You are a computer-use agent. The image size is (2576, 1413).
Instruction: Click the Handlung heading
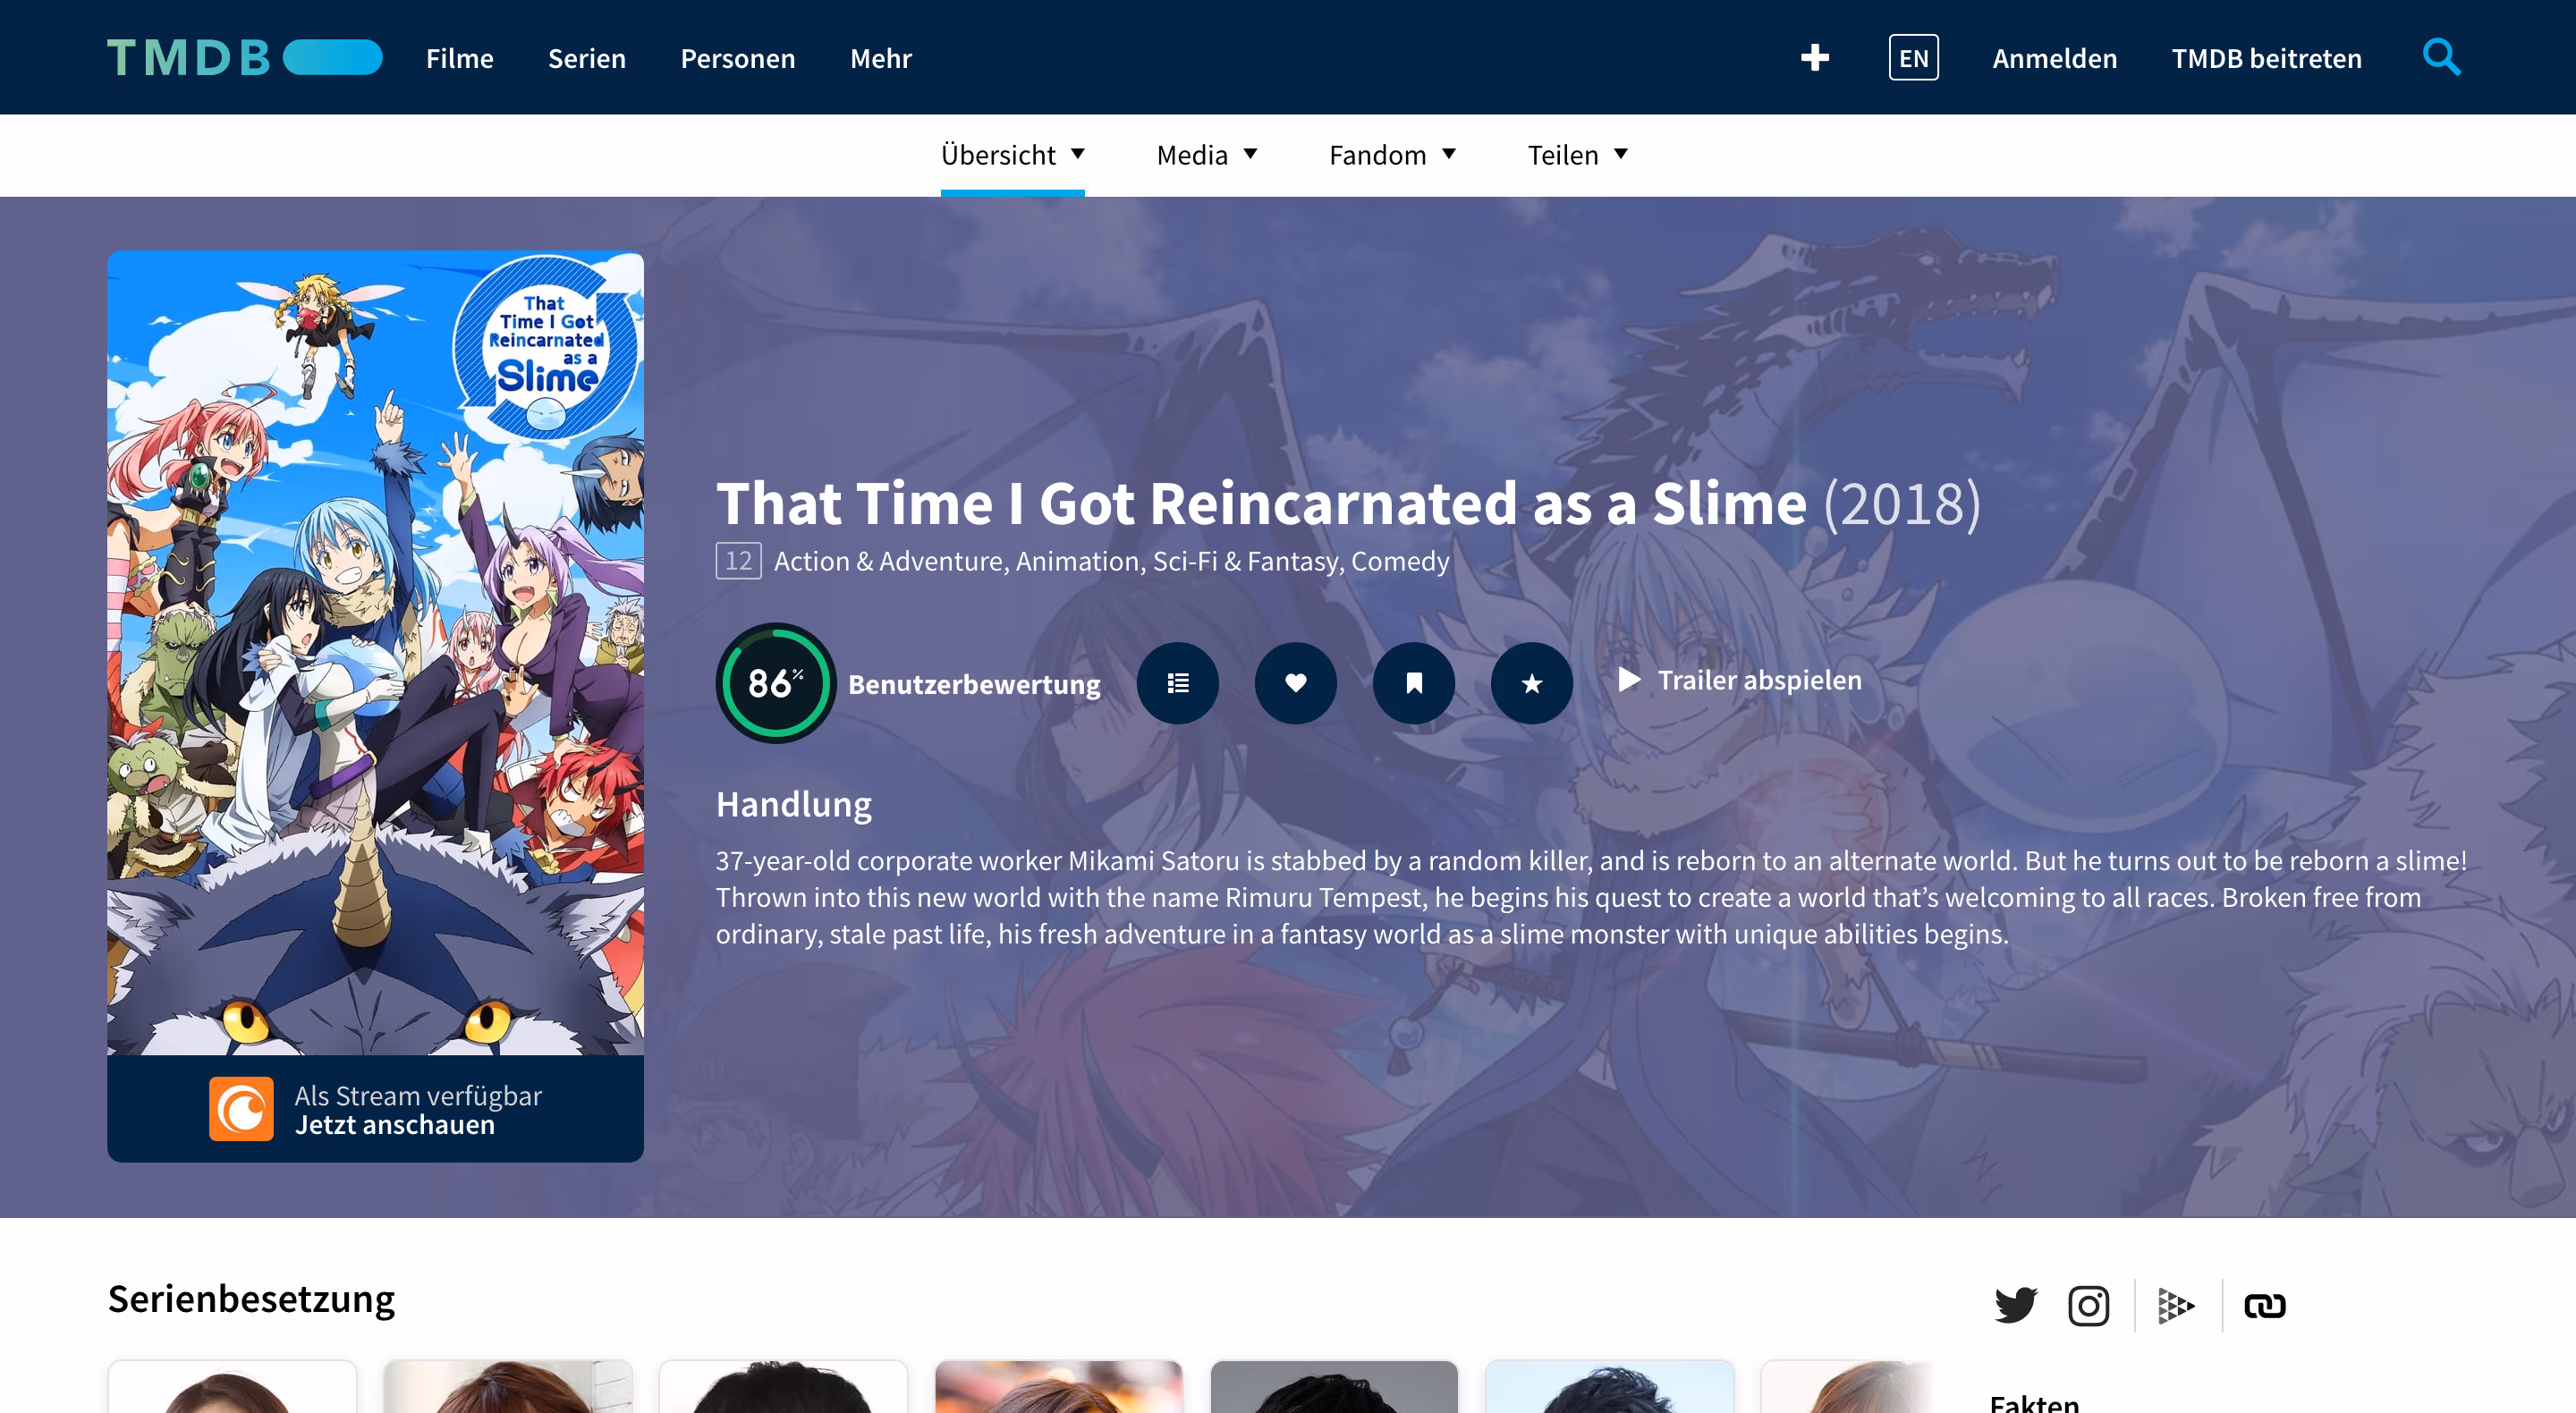(x=794, y=804)
